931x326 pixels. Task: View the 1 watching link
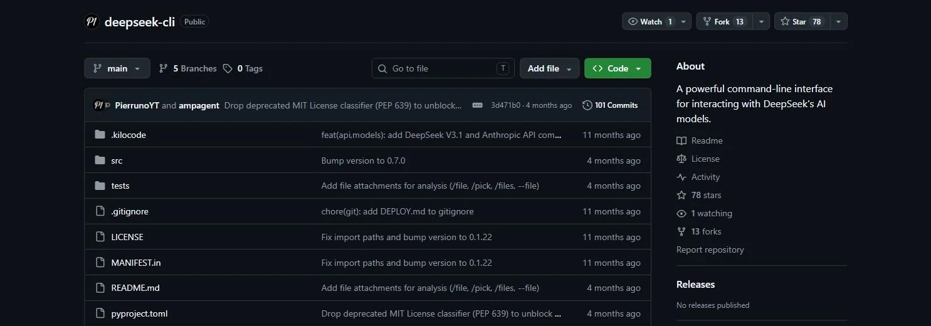(x=712, y=213)
